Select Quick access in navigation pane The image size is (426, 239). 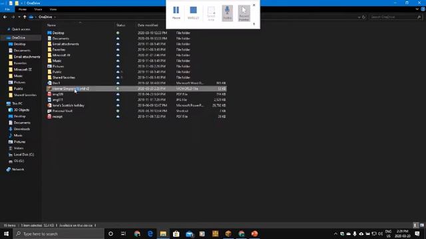pyautogui.click(x=21, y=29)
